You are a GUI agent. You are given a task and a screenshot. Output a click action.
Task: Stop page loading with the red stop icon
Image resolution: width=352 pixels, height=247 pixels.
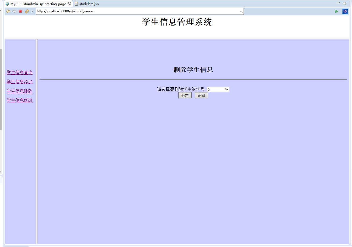[20, 11]
